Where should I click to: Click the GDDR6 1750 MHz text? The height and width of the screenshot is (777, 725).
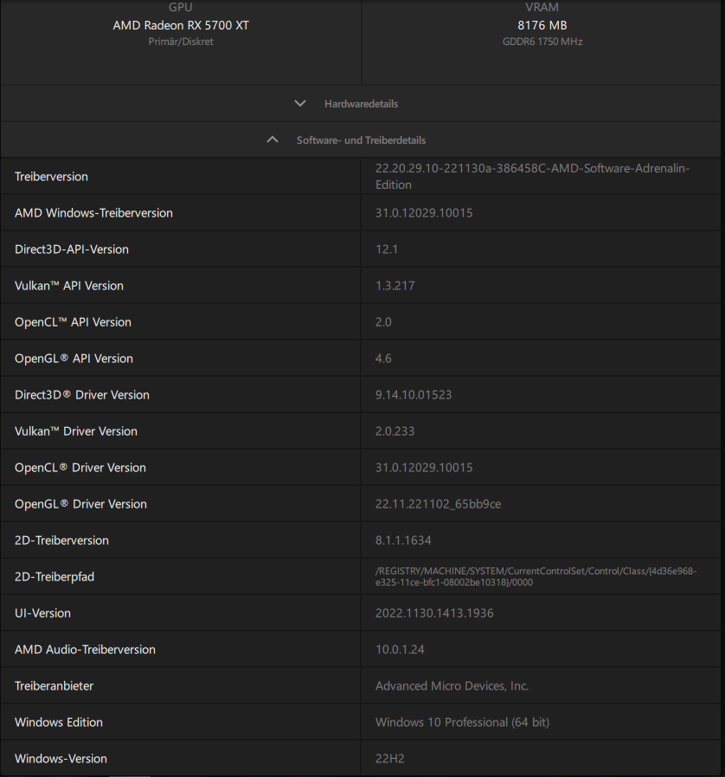[x=542, y=42]
